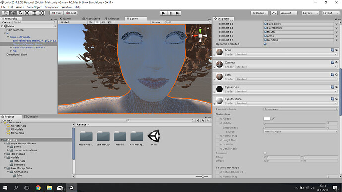Image resolution: width=342 pixels, height=192 pixels.
Task: Open the Component menu
Action: pos(52,7)
